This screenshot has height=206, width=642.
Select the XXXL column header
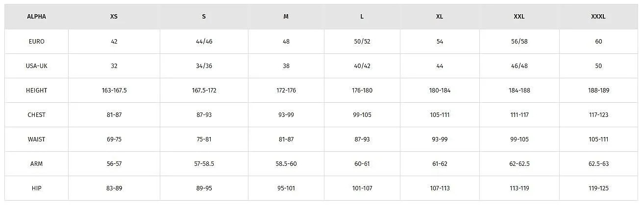(x=598, y=17)
